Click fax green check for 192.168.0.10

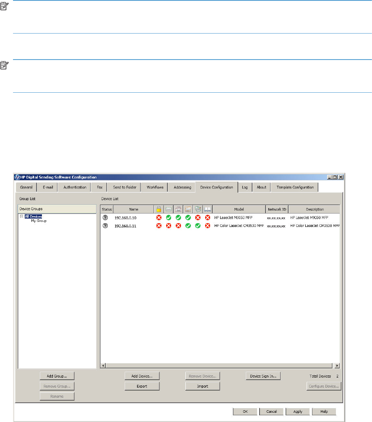[178, 217]
